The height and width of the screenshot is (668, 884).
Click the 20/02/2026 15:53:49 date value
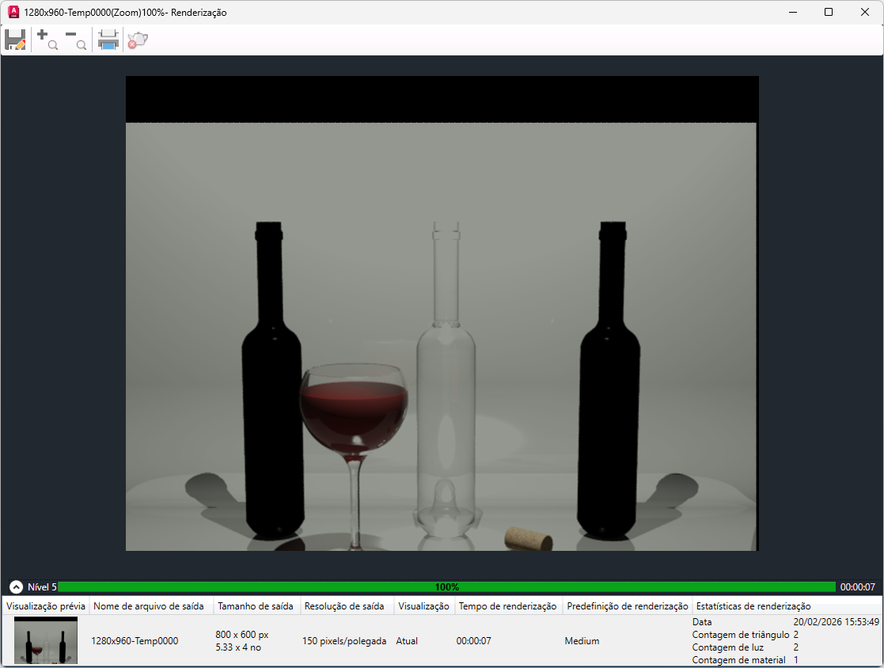pyautogui.click(x=836, y=622)
